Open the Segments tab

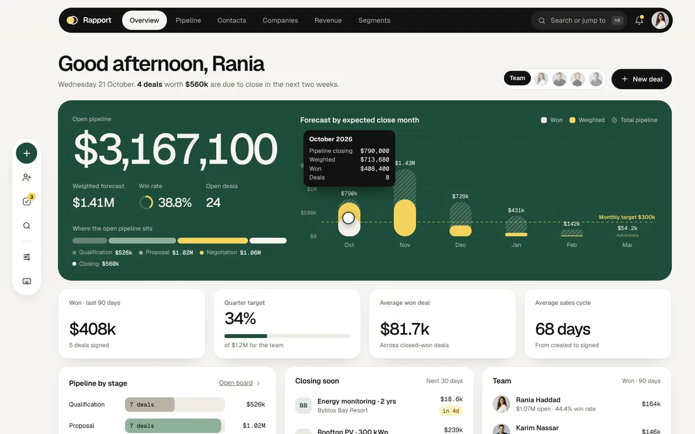(374, 20)
